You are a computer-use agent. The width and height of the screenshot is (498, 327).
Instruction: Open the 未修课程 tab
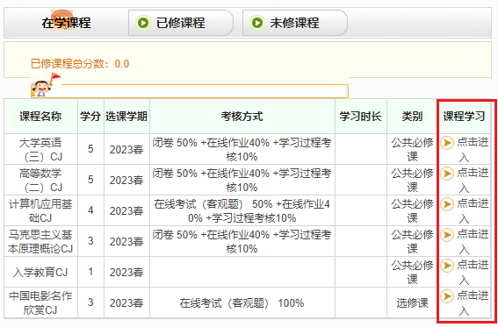pyautogui.click(x=295, y=23)
